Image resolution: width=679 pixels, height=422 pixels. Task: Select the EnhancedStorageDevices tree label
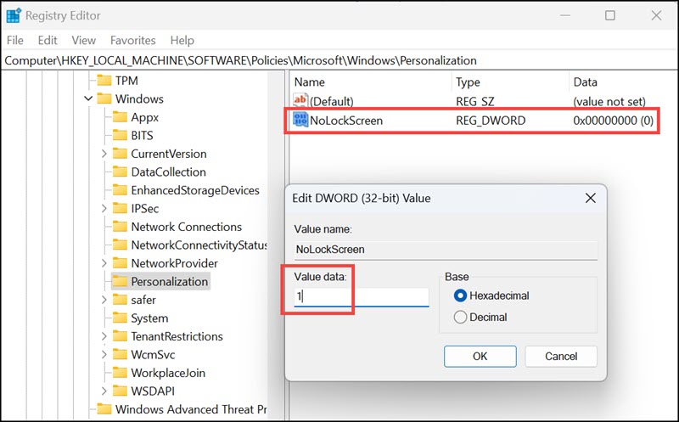(x=195, y=190)
